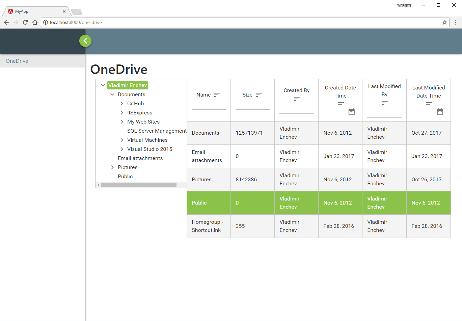Reload page using browser refresh icon
The image size is (462, 321).
click(25, 23)
